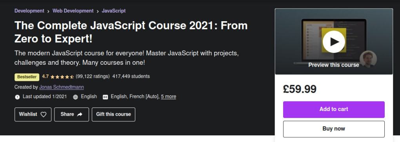Open the Web Development breadcrumb
Screen dimensions: 400x142
(x=73, y=11)
